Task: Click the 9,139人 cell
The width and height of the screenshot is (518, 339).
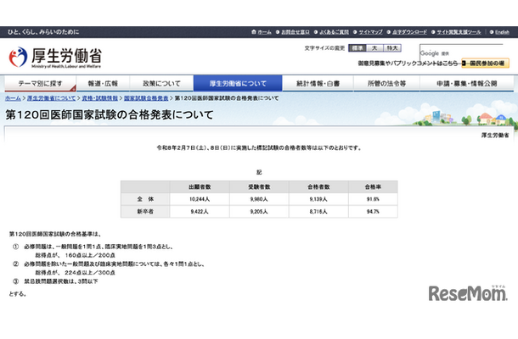Action: [318, 199]
